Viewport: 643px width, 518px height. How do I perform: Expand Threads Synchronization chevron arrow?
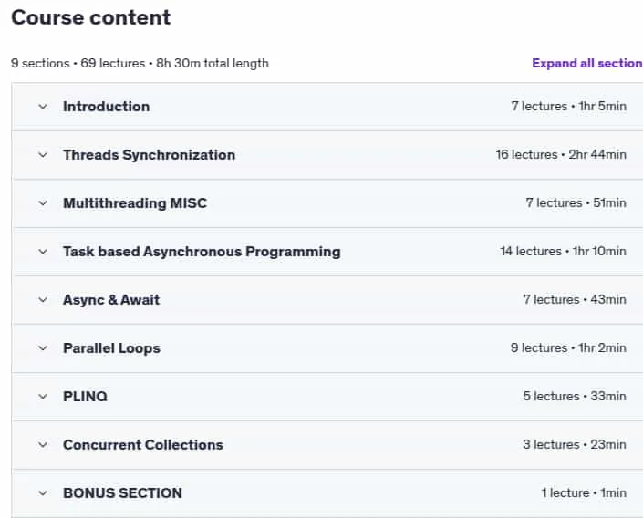pos(43,155)
